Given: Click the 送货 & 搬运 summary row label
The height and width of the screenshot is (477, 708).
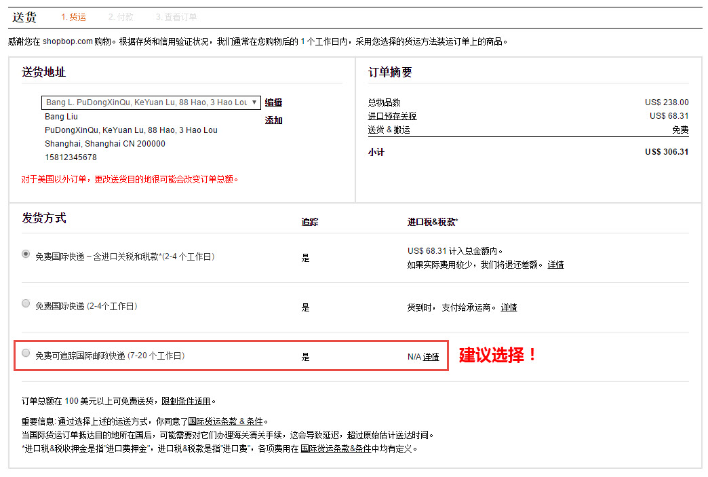Looking at the screenshot, I should 389,130.
